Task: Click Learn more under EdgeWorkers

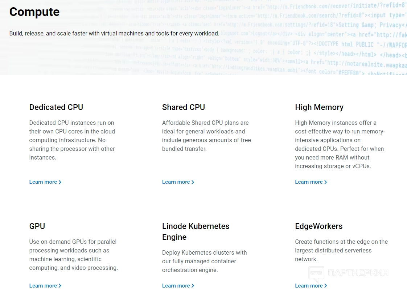Action: 309,286
